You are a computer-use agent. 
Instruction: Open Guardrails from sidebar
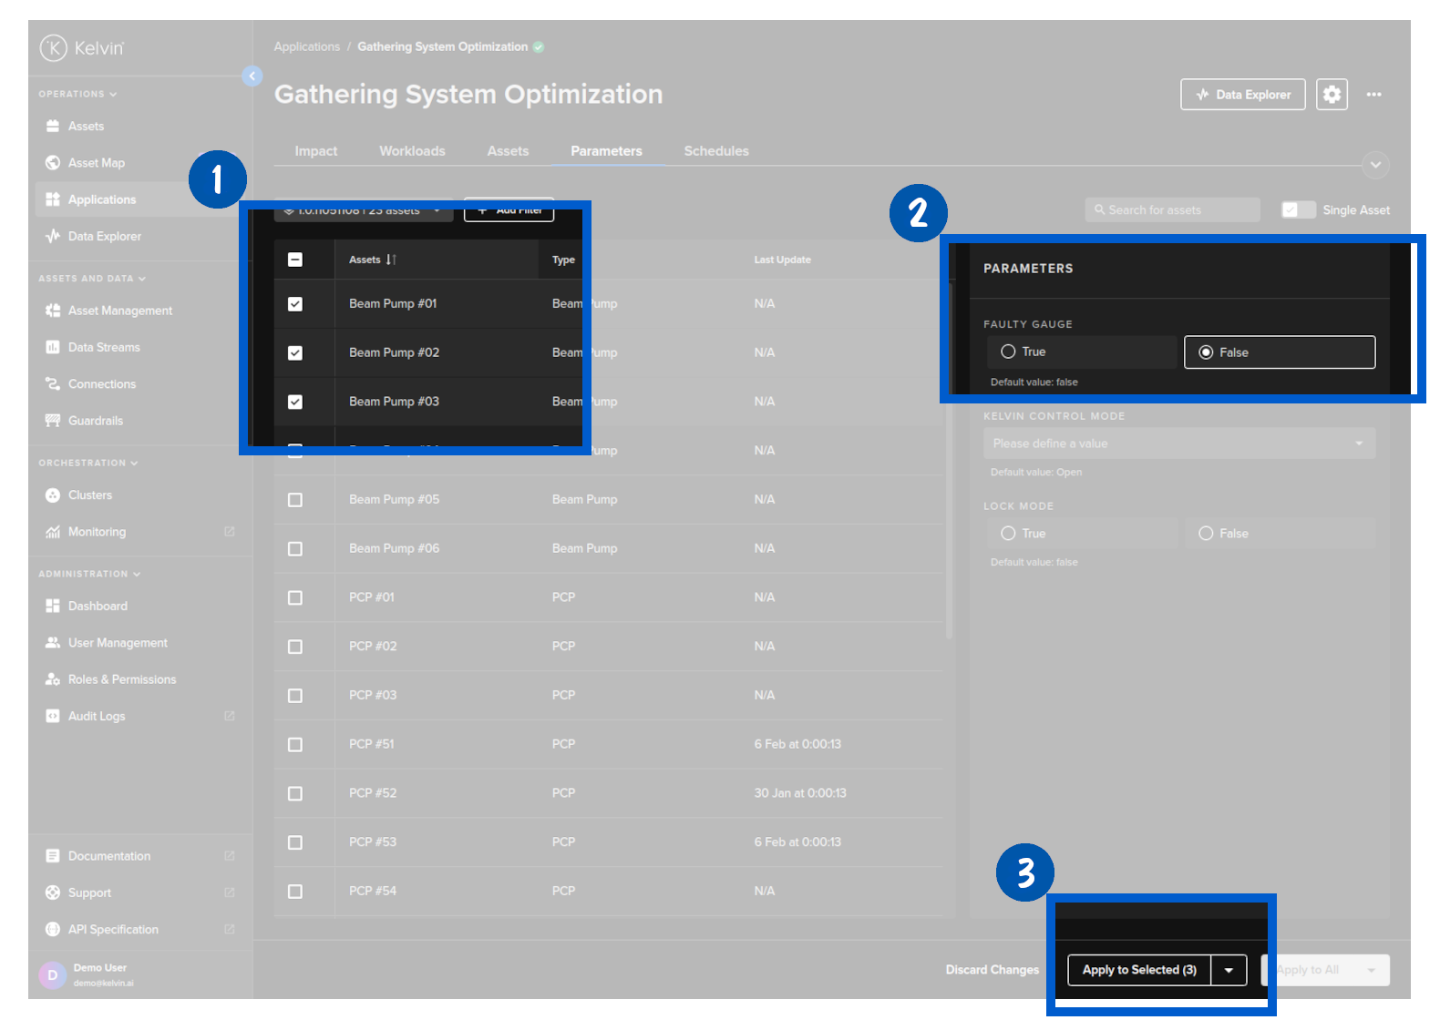(x=95, y=421)
